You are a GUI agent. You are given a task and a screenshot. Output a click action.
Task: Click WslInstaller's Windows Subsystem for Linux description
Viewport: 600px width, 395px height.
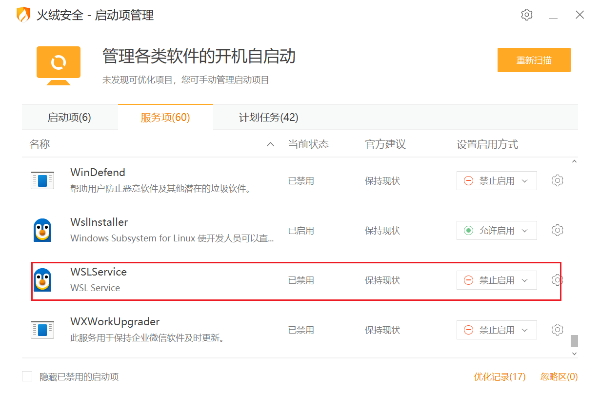172,238
